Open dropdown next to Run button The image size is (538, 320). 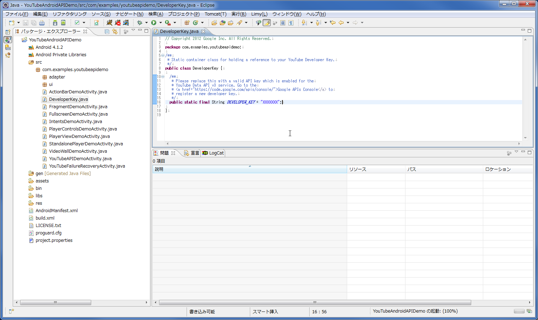[160, 23]
